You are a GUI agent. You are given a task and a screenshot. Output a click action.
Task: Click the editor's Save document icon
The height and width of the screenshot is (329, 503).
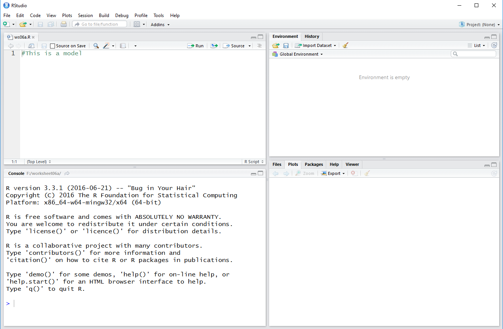(44, 46)
